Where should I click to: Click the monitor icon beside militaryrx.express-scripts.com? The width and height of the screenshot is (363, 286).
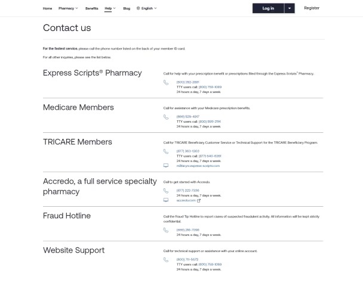166,166
